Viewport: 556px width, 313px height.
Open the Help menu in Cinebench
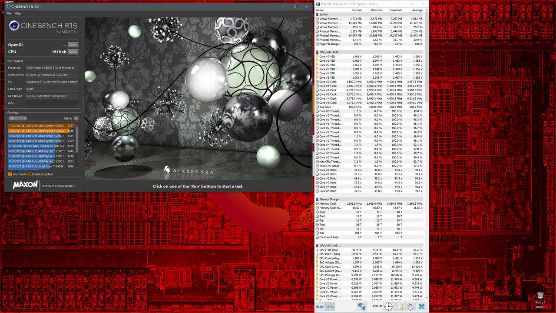(x=18, y=13)
